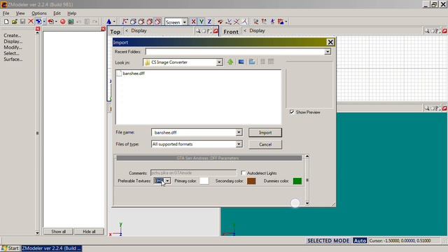Click the Hide all button
The height and width of the screenshot is (252, 448).
coord(89,232)
